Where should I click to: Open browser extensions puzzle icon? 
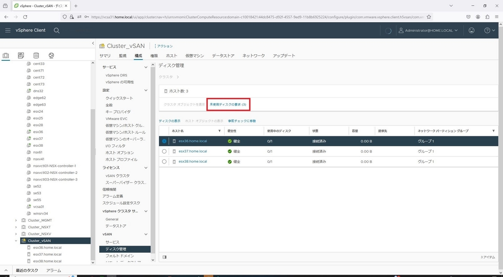pyautogui.click(x=488, y=17)
